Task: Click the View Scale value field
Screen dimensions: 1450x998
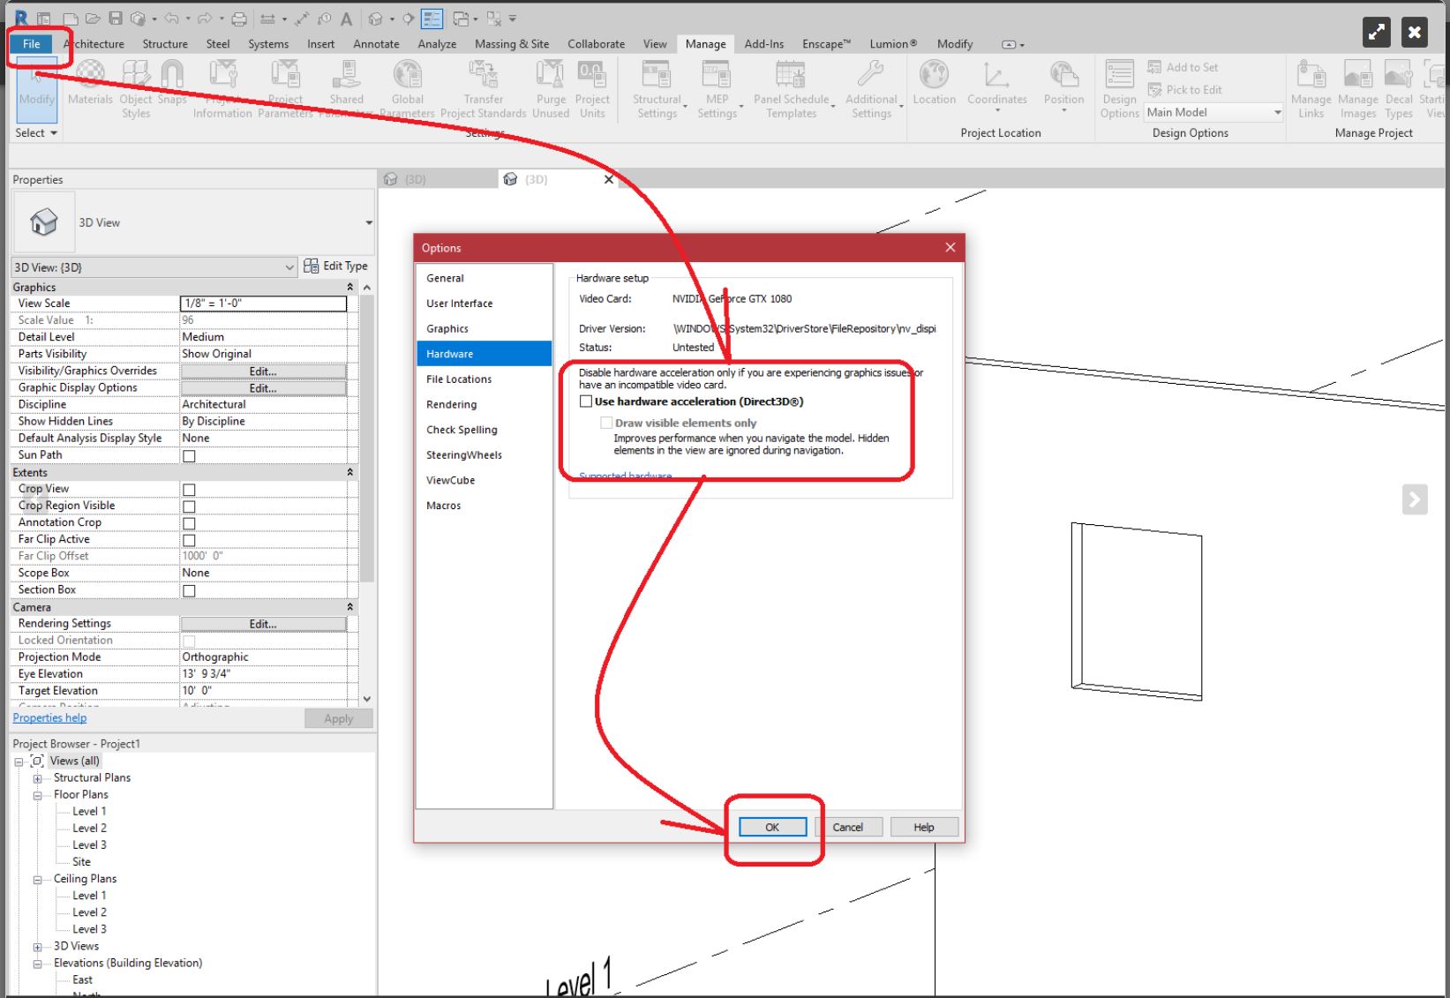Action: click(x=262, y=304)
